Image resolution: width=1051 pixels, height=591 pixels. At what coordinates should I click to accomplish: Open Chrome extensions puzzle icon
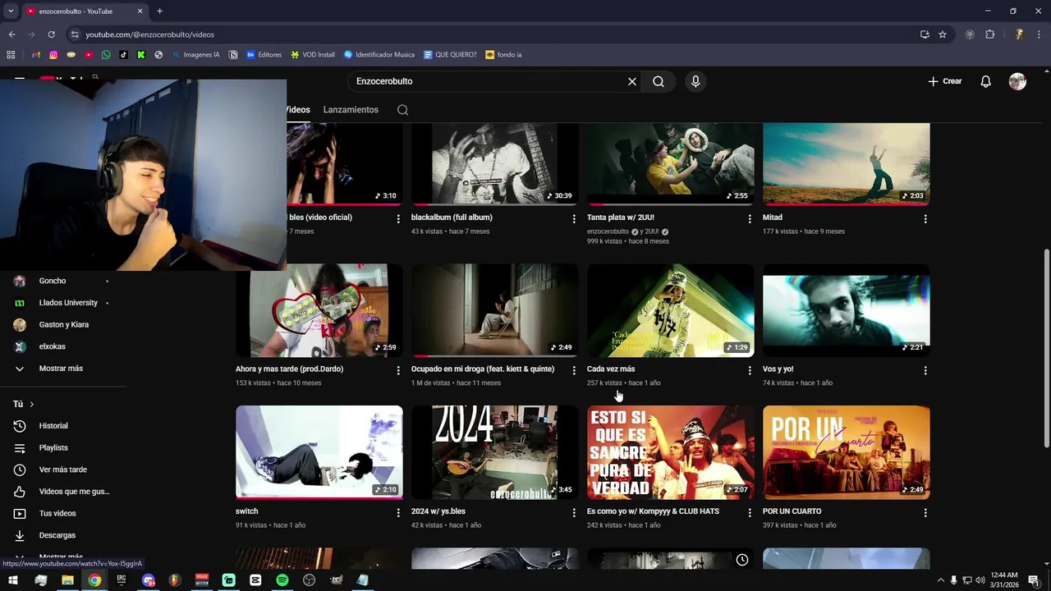[989, 34]
